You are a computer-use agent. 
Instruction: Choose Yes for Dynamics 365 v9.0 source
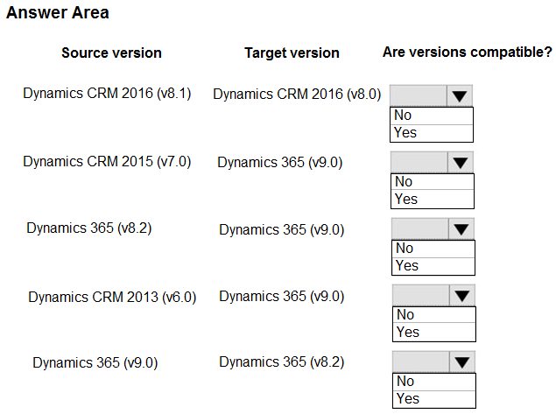coord(434,399)
